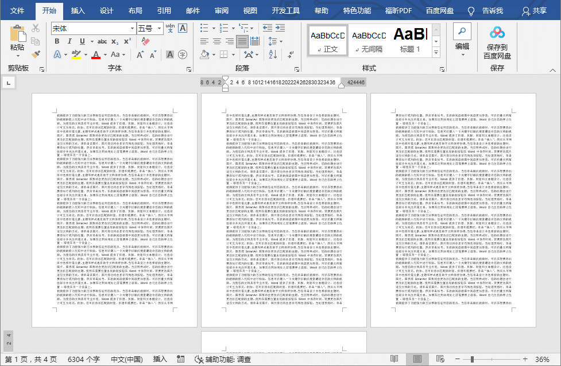Toggle Bold formatting button
This screenshot has width=561, height=366.
pos(57,41)
